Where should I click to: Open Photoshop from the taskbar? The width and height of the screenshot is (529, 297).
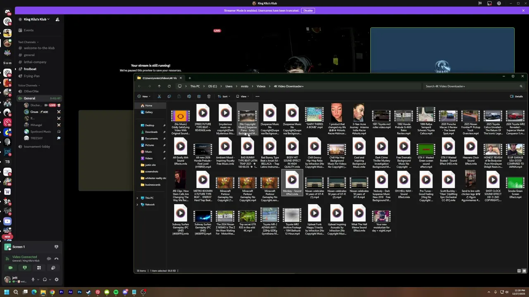[79, 292]
